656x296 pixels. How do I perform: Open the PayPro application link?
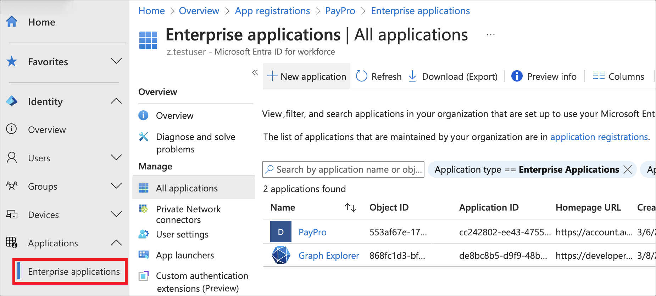click(x=312, y=232)
